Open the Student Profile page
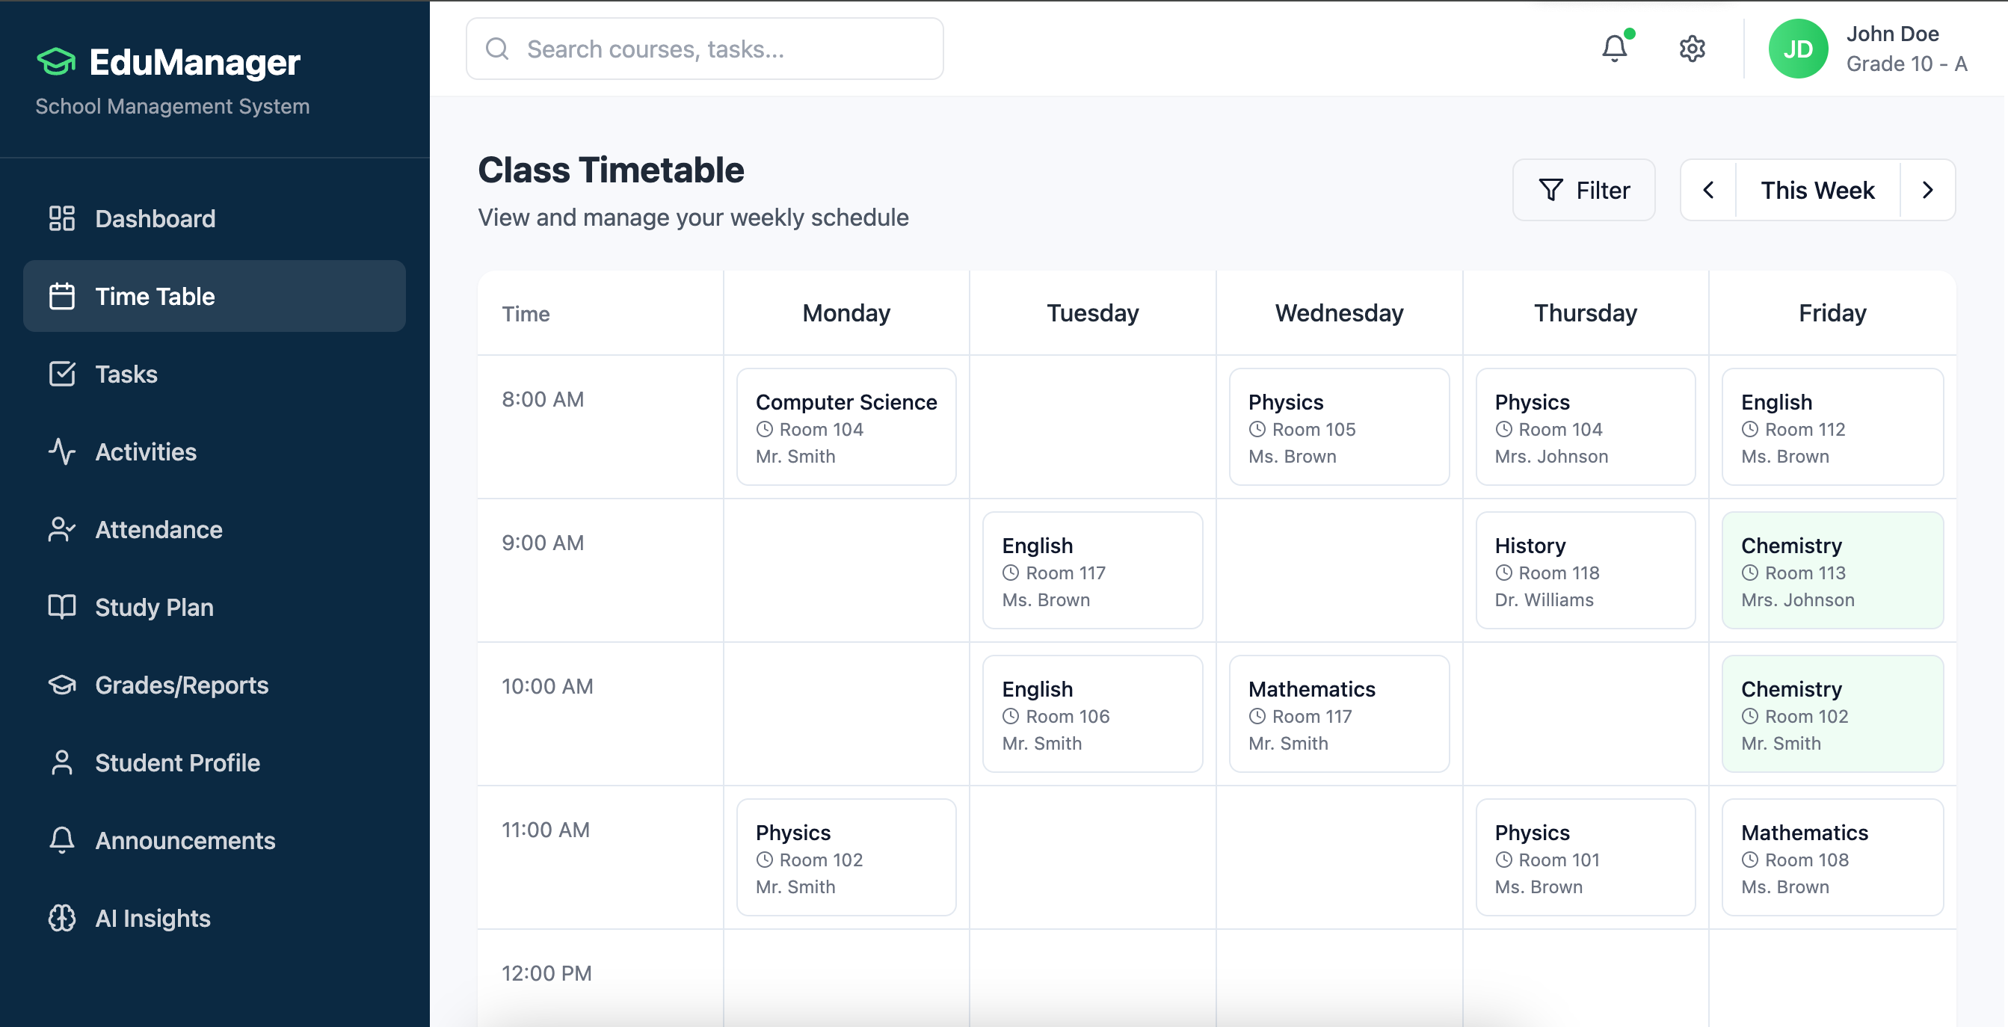 177,763
